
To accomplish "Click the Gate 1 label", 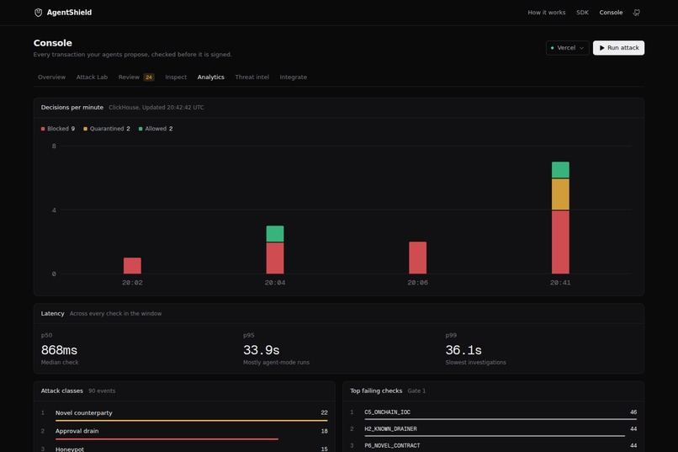I will (x=416, y=391).
